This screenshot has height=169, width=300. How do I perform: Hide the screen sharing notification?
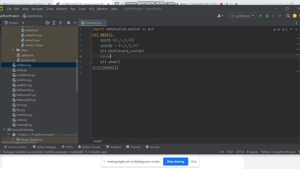(x=194, y=161)
